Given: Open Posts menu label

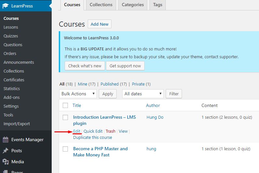Looking at the screenshot, I should click(17, 151).
